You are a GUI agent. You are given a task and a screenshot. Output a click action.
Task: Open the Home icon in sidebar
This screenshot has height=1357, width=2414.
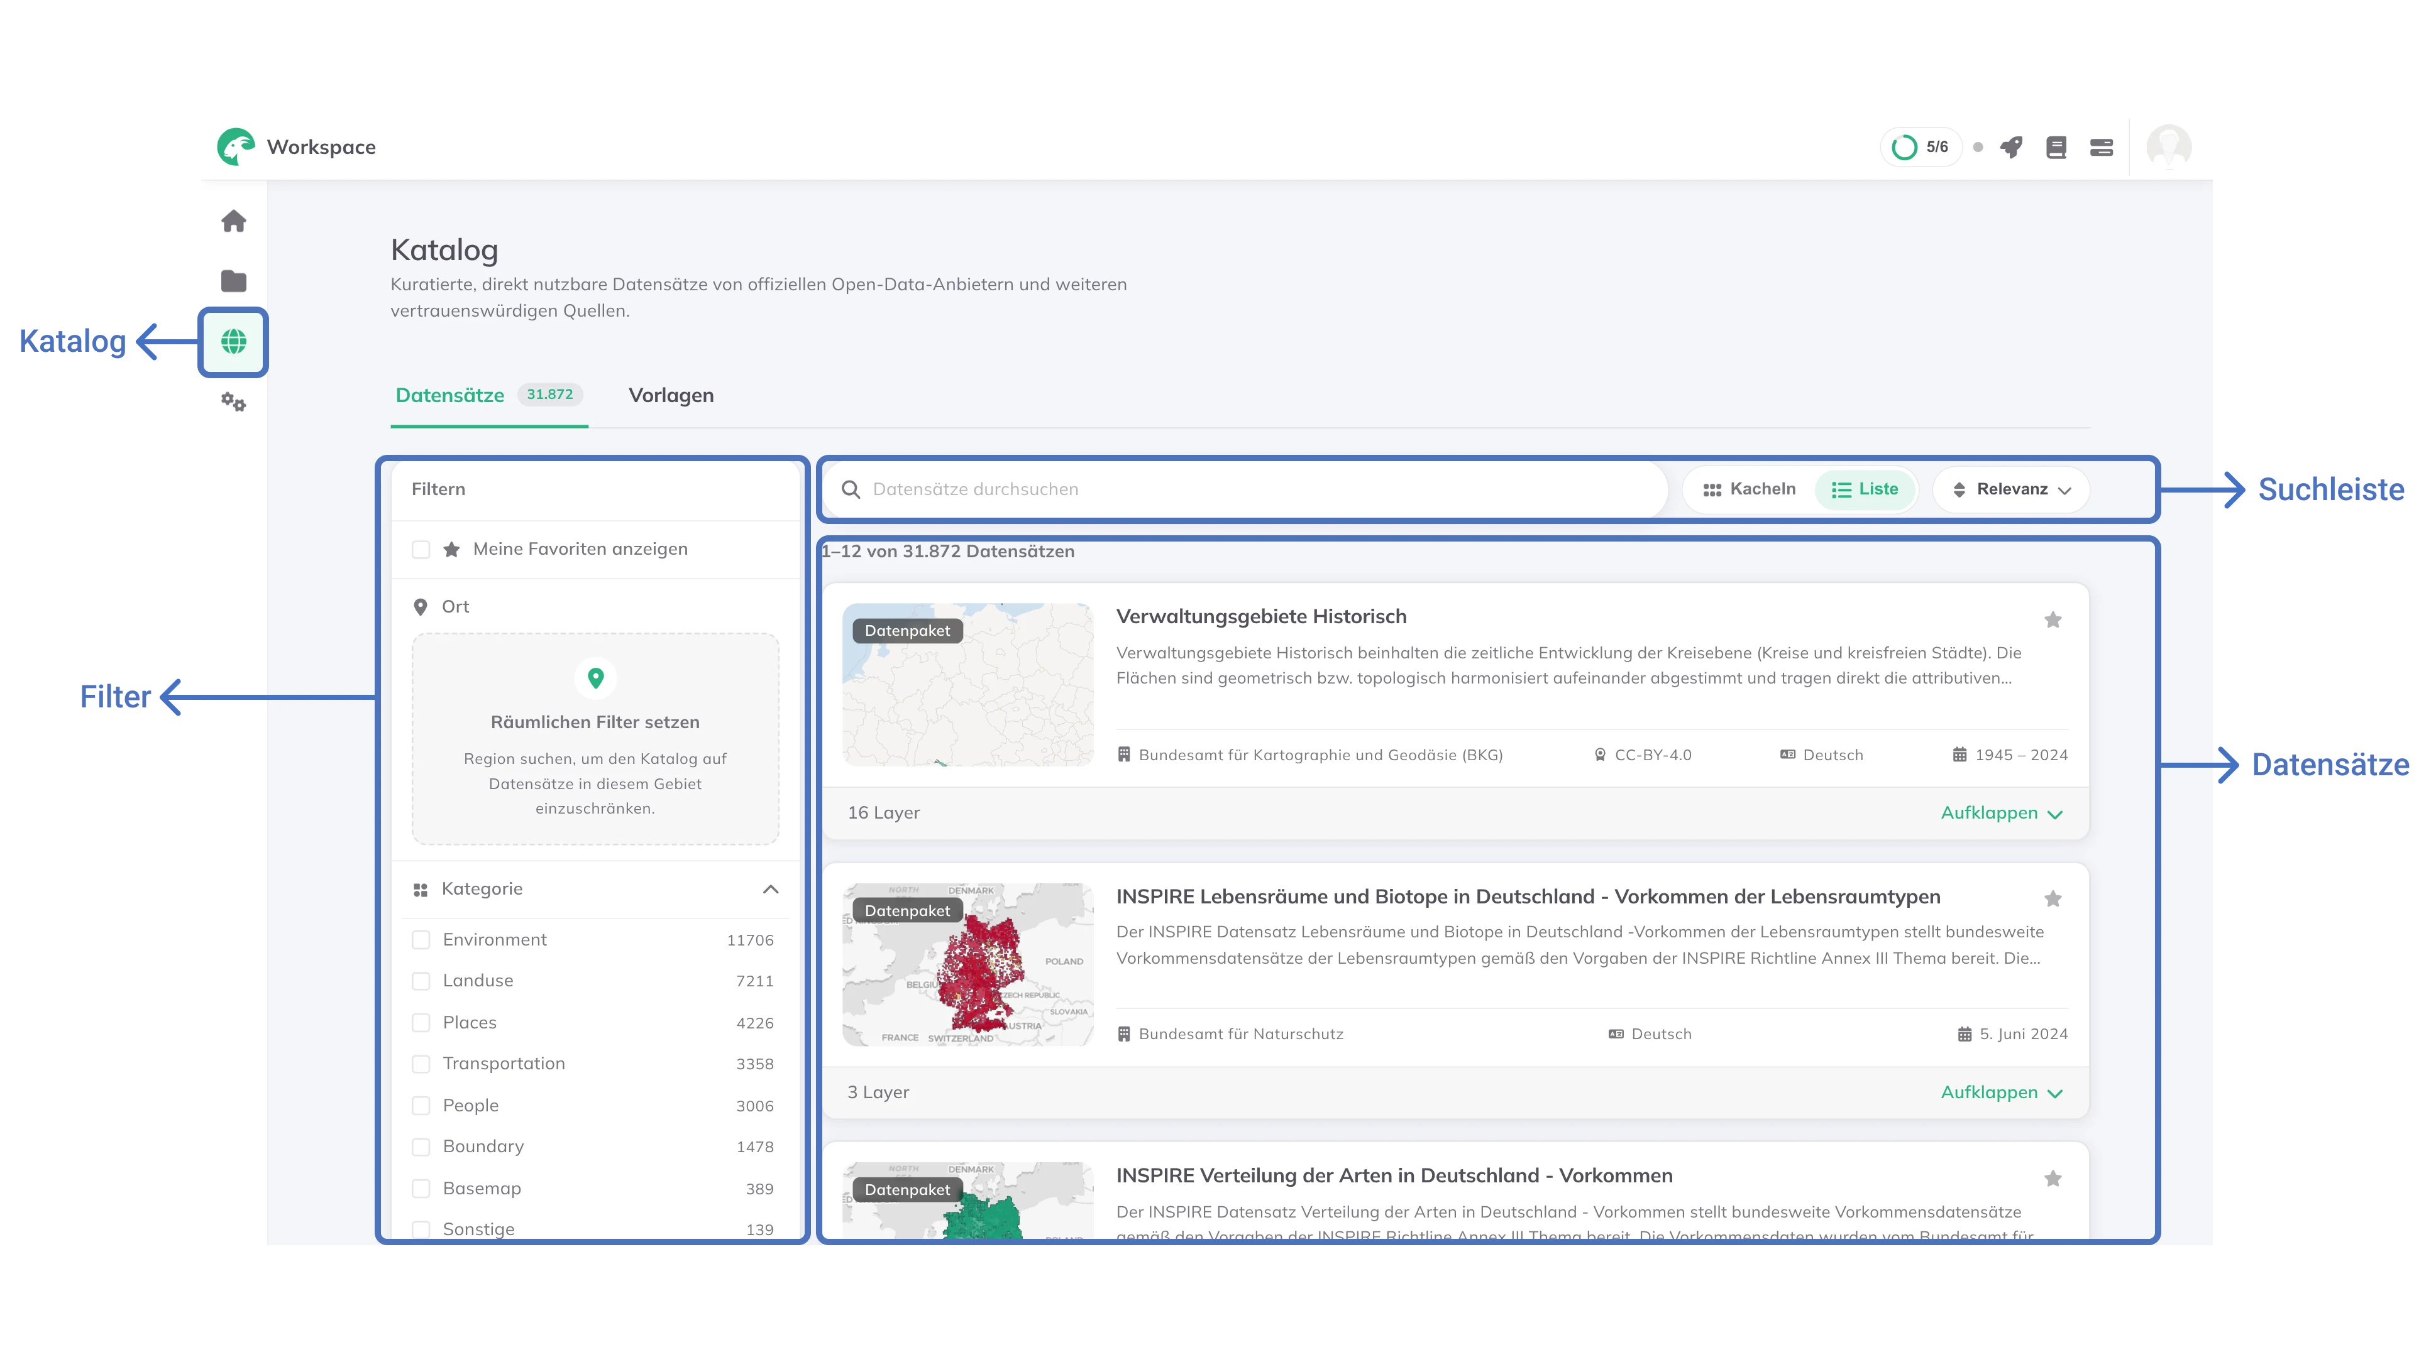[233, 221]
